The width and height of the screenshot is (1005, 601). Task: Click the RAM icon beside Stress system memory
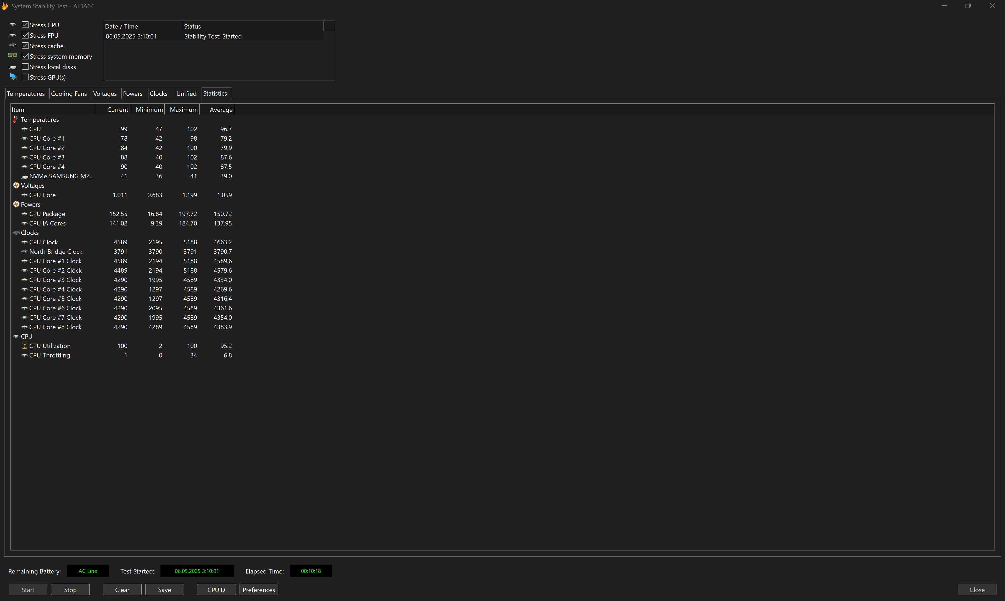coord(13,56)
